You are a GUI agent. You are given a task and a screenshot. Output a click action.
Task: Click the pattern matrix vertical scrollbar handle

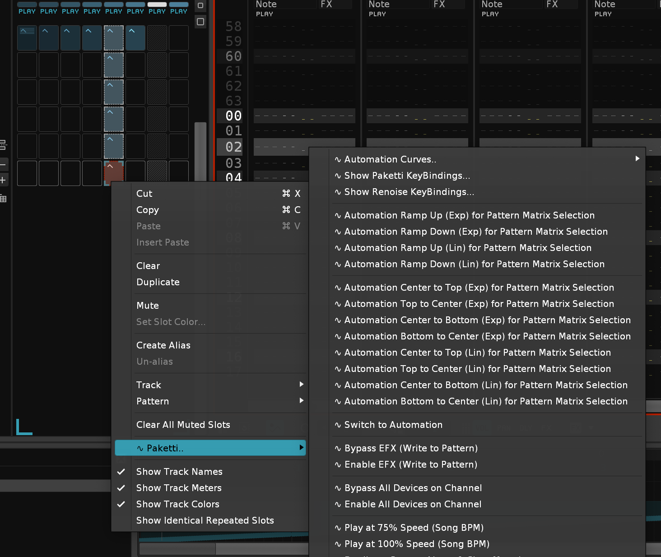click(x=200, y=151)
